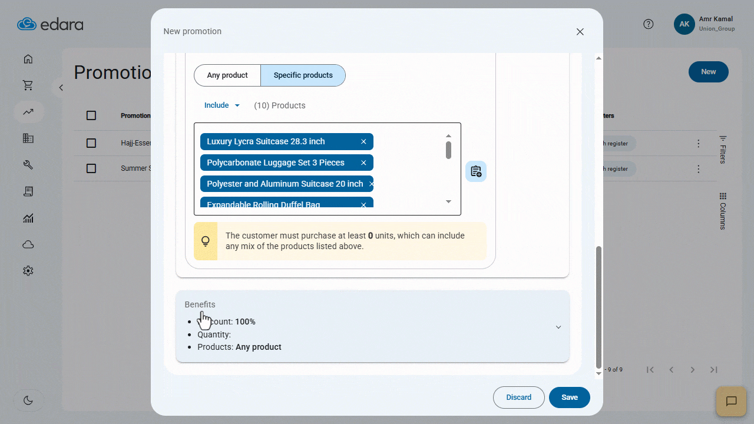Open the help question mark icon

pyautogui.click(x=649, y=24)
